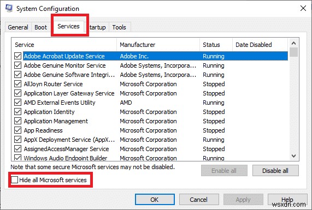Sort by the Status column header
Image resolution: width=312 pixels, height=210 pixels.
[x=216, y=45]
